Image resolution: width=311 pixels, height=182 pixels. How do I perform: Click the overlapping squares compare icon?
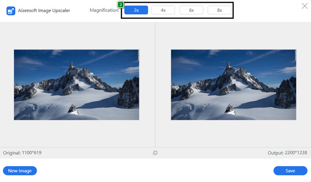155,153
